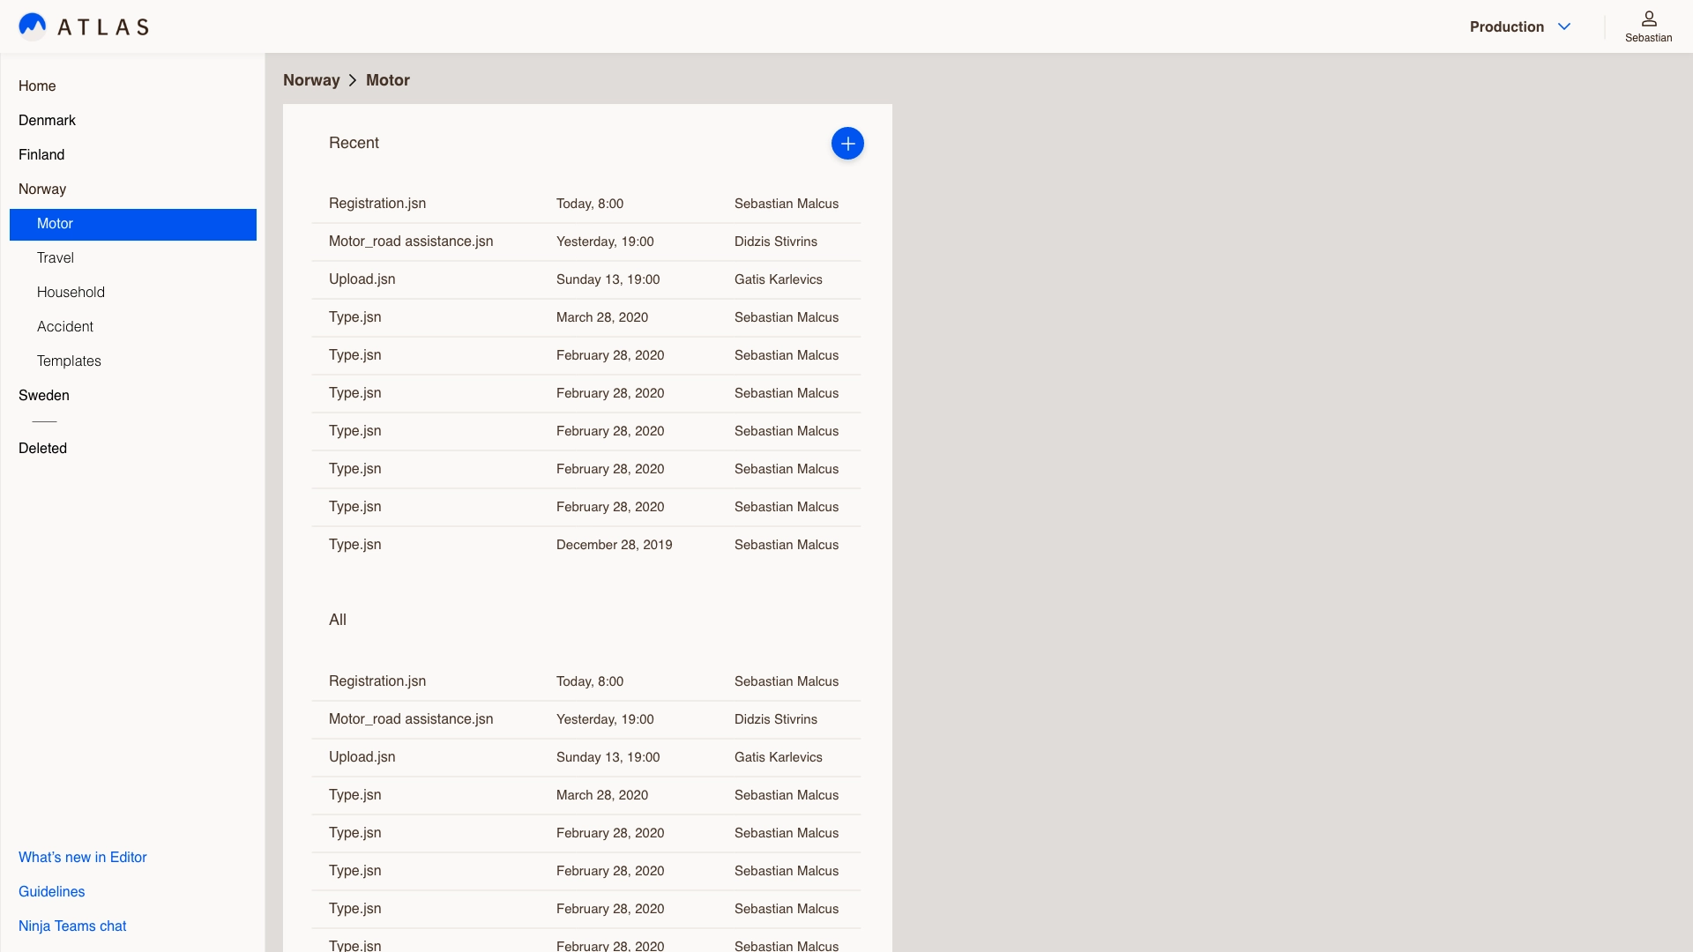Select Travel under Norway
Screen dimensions: 1693x952
[56, 257]
